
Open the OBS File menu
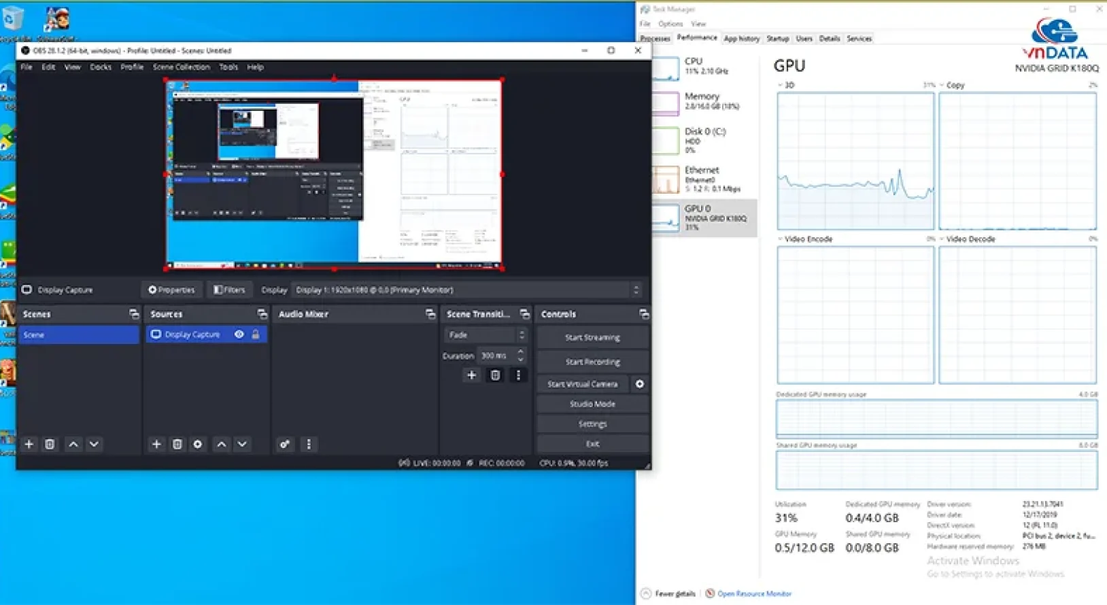pyautogui.click(x=27, y=67)
